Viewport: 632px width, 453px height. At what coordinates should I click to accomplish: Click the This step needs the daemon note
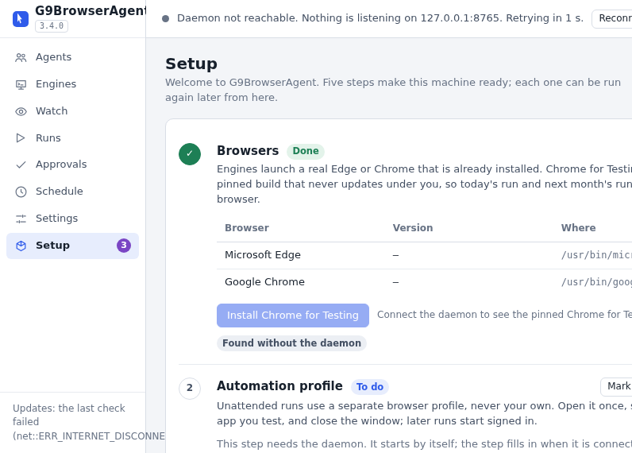pyautogui.click(x=425, y=444)
